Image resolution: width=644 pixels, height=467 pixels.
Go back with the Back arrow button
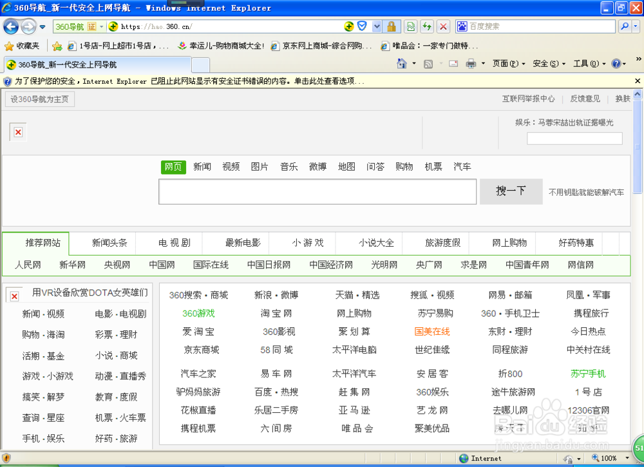click(x=11, y=27)
